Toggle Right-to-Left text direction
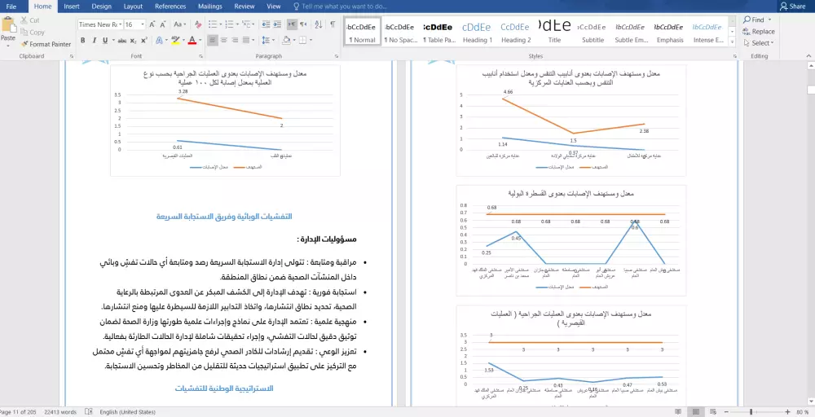This screenshot has height=417, width=815. click(303, 24)
